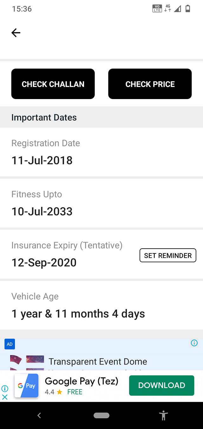This screenshot has width=203, height=429.
Task: Tap Android back navigation chevron
Action: (x=39, y=415)
